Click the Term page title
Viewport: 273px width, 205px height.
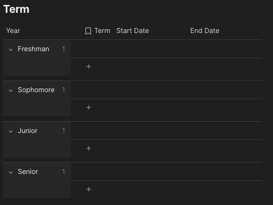coord(16,9)
